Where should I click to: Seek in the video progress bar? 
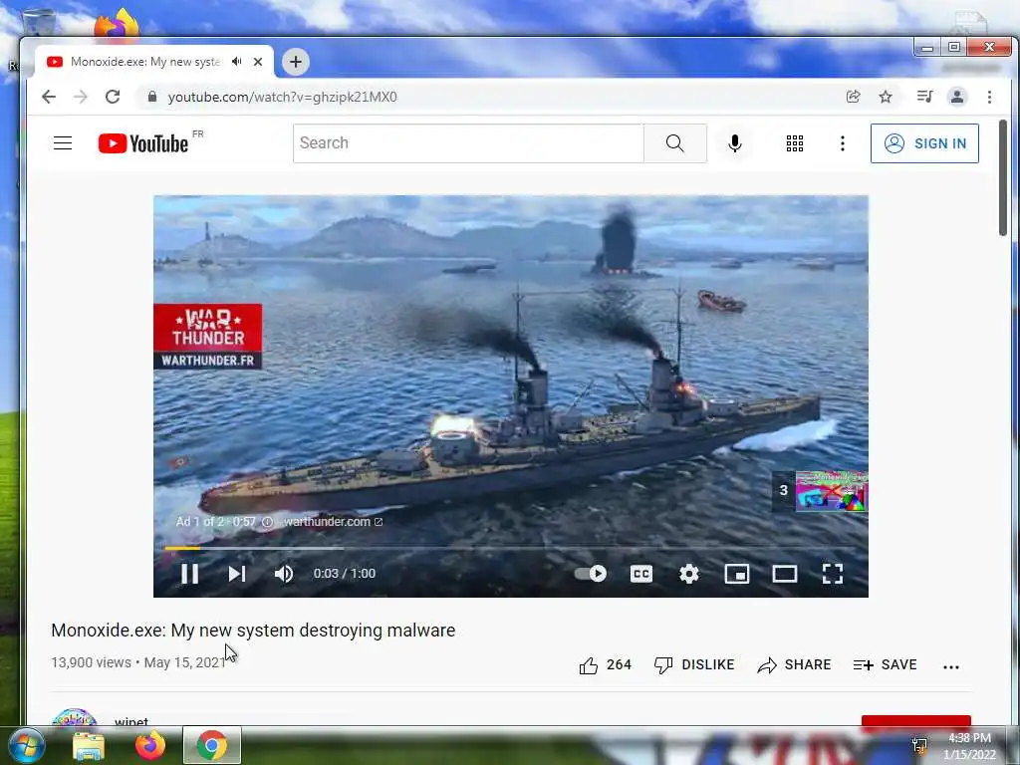click(511, 549)
